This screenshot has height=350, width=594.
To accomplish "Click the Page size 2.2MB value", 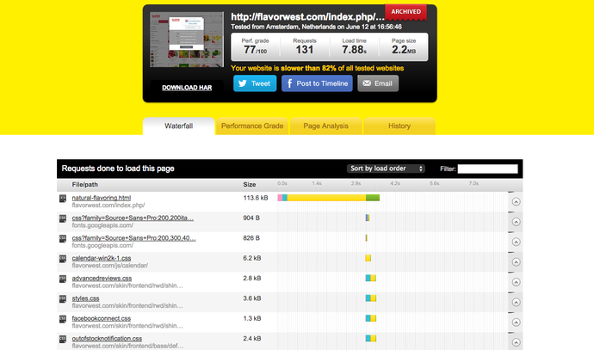I will (404, 50).
